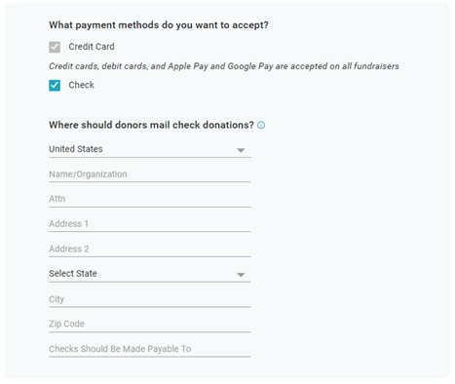The height and width of the screenshot is (384, 455).
Task: Click the italic Apple Pay and Google Pay note
Action: click(x=224, y=66)
